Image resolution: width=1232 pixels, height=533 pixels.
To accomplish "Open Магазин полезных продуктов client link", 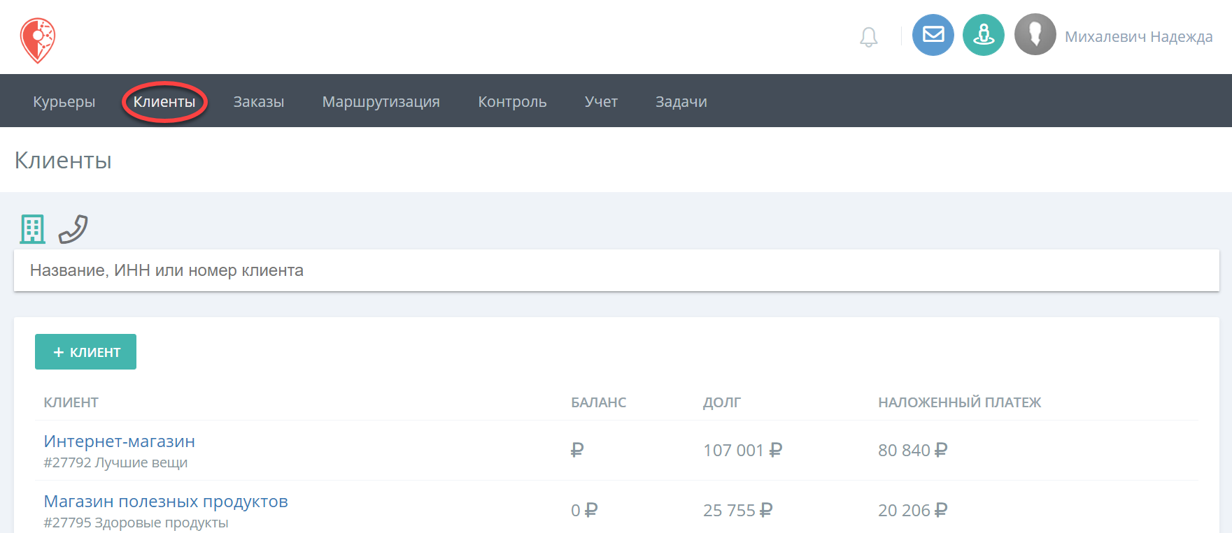I will 166,502.
